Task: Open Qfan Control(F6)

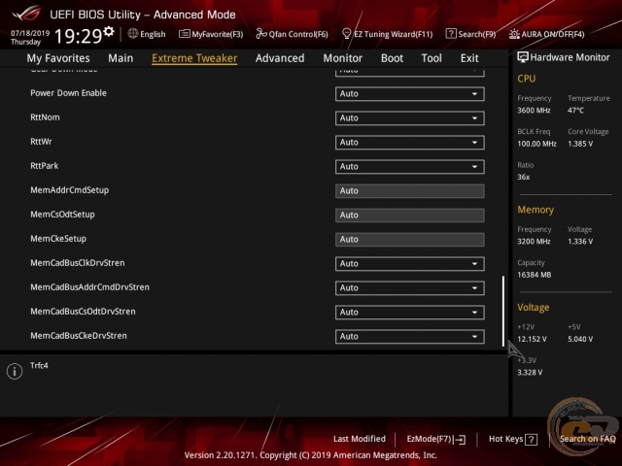Action: (x=292, y=34)
